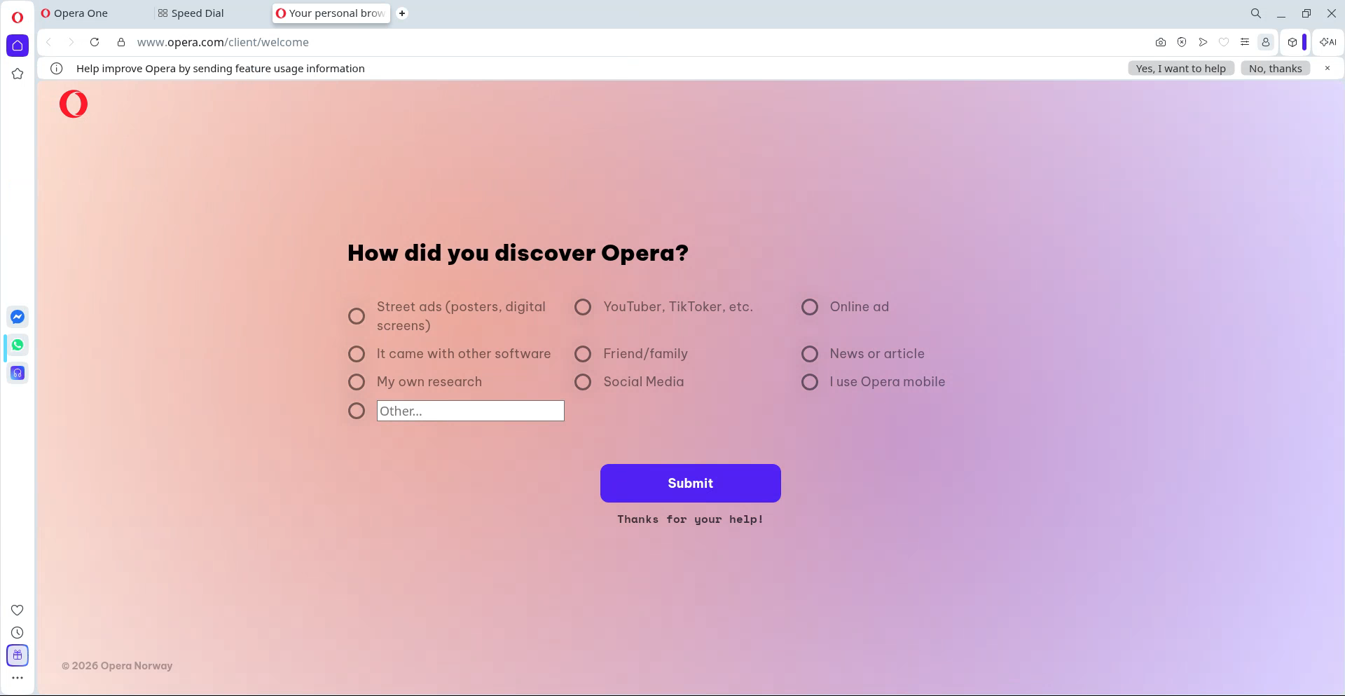The width and height of the screenshot is (1345, 696).
Task: Pick the My own research radio option
Action: (x=357, y=382)
